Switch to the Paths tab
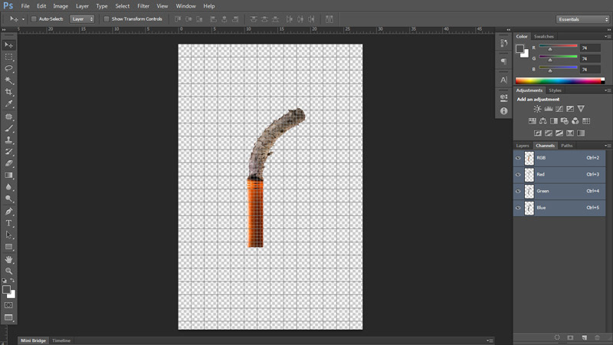 coord(567,145)
